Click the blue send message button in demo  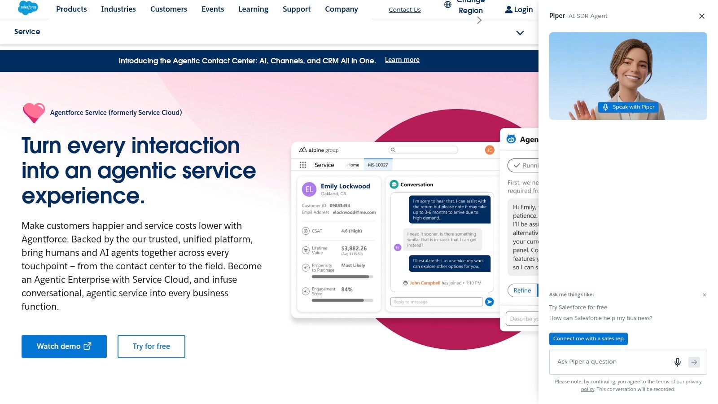(x=490, y=302)
